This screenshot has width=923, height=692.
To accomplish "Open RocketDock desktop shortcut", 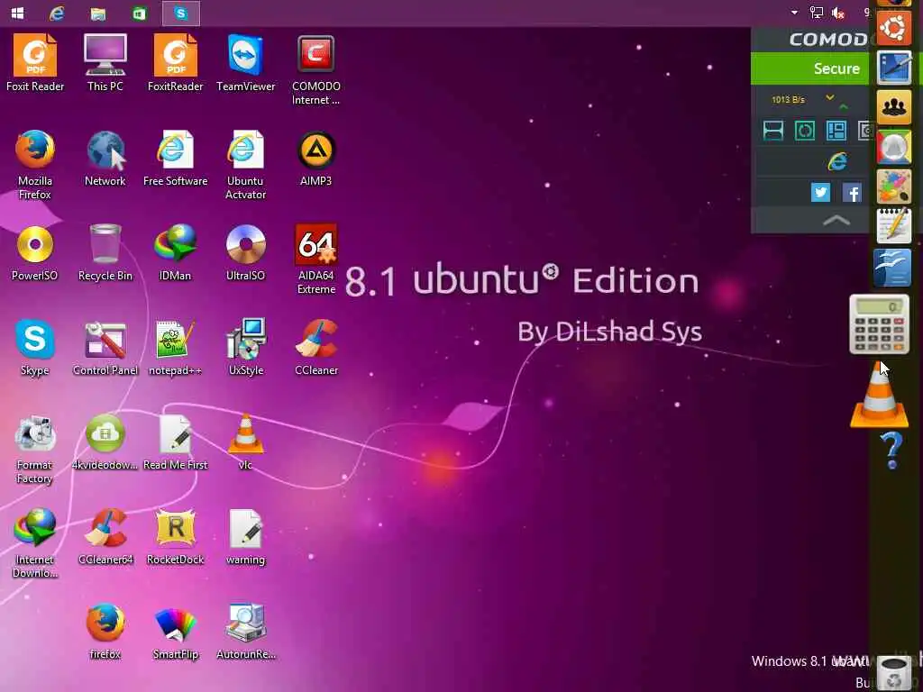I will pyautogui.click(x=176, y=537).
